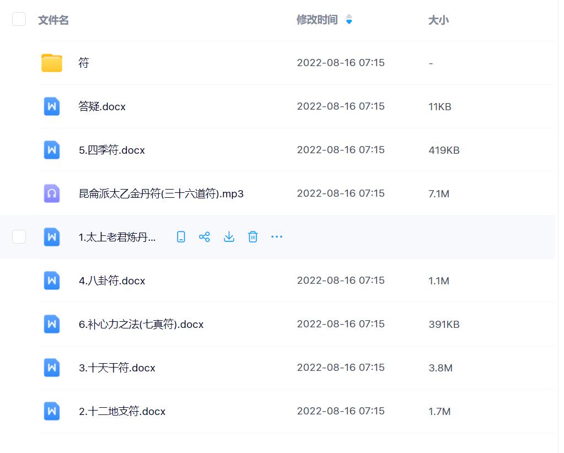Open the file 5.四季符.docx
564x453 pixels.
112,149
